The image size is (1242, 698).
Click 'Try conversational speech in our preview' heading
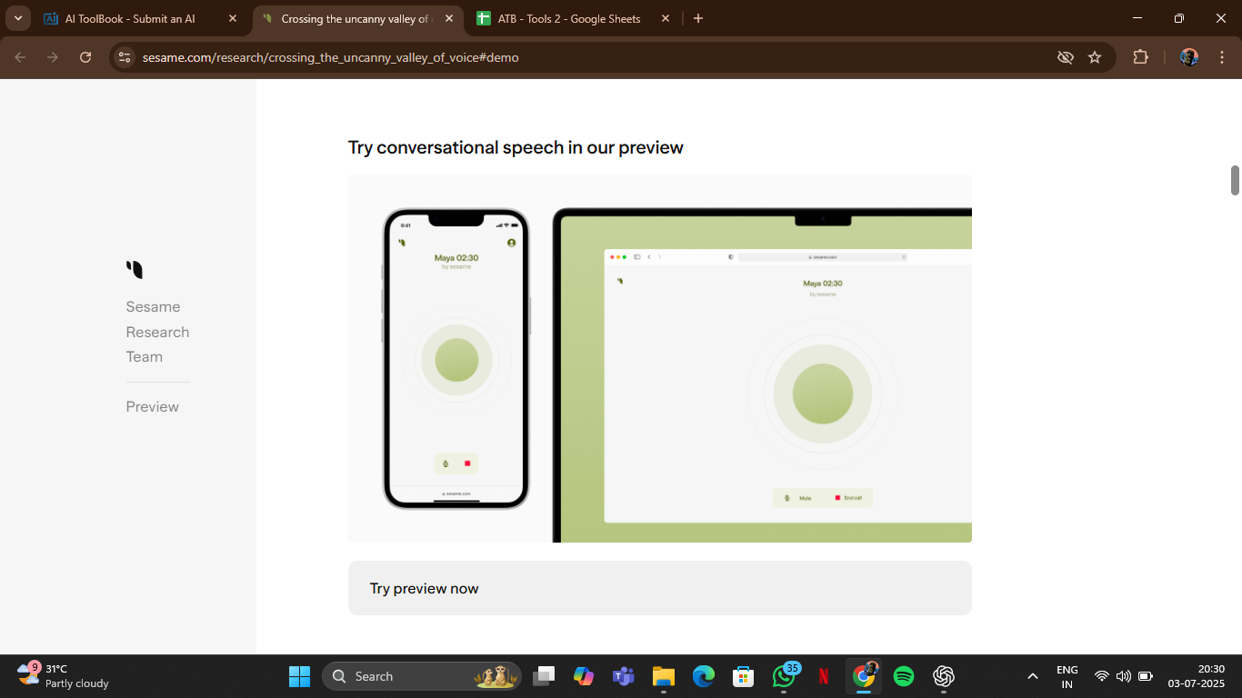[516, 147]
